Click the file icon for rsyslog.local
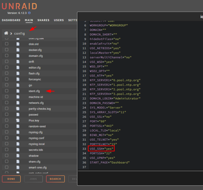Image resolution: width=203 pixels, height=190 pixels. point(18,144)
